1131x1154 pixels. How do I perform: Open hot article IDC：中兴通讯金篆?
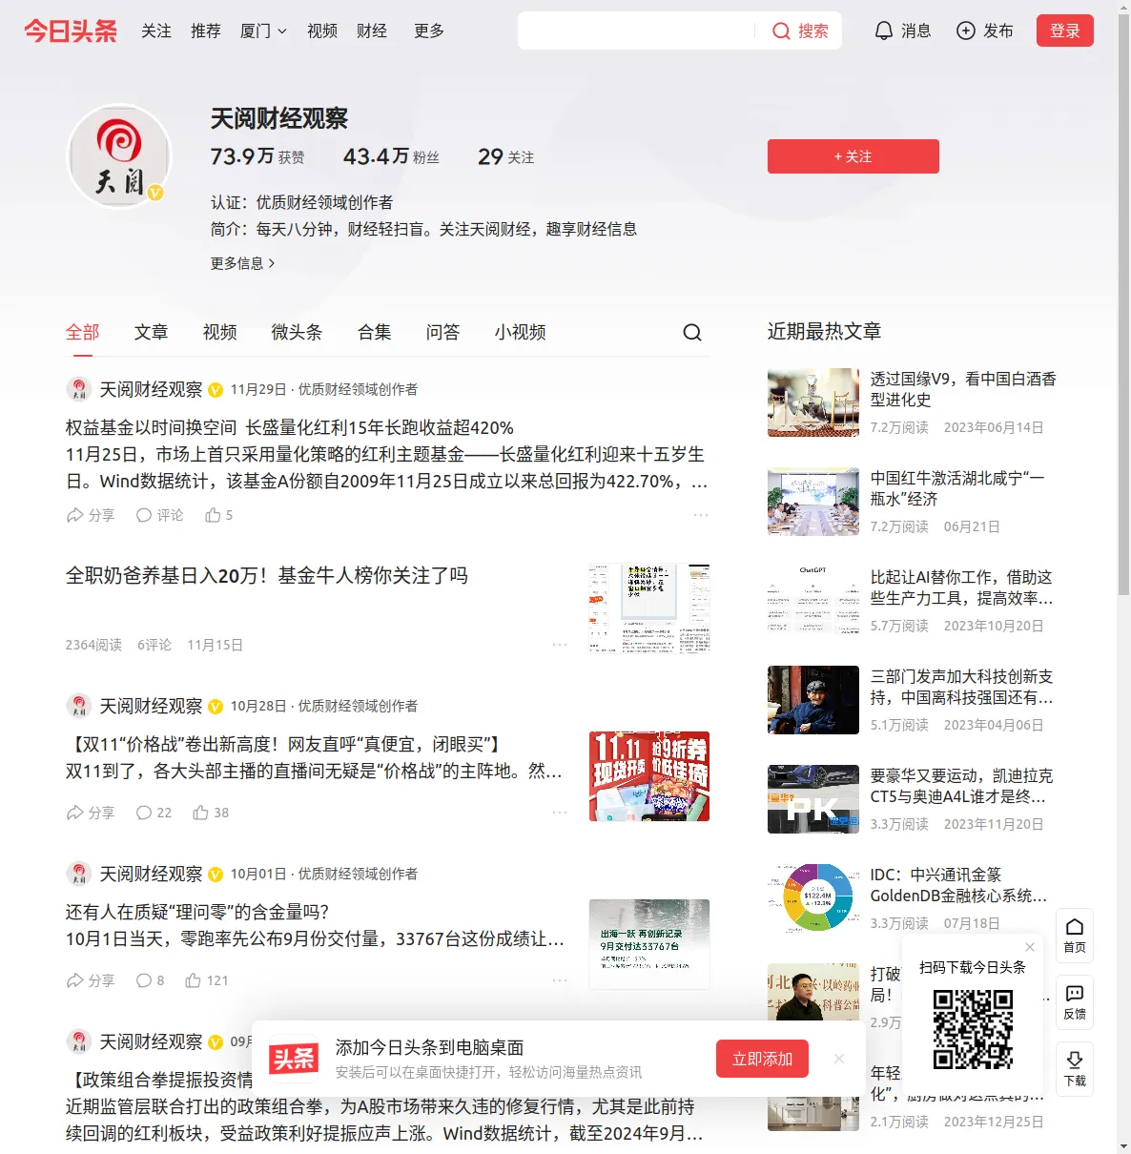click(x=959, y=885)
